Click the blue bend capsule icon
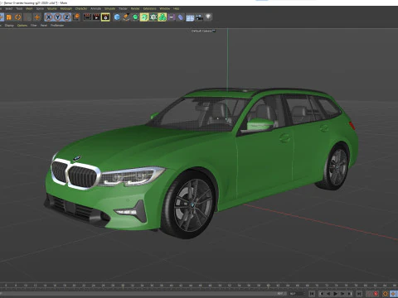 [x=181, y=17]
